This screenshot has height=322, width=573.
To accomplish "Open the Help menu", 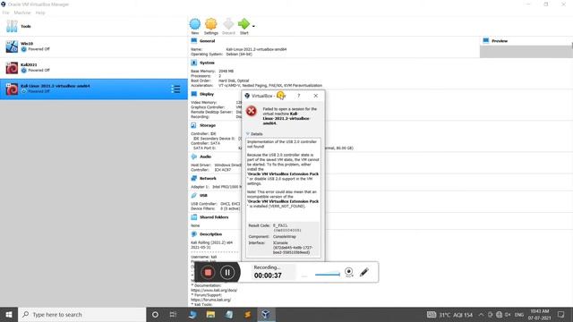I will (x=40, y=13).
